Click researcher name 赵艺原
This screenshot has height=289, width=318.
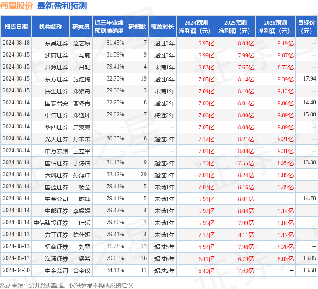(x=82, y=43)
